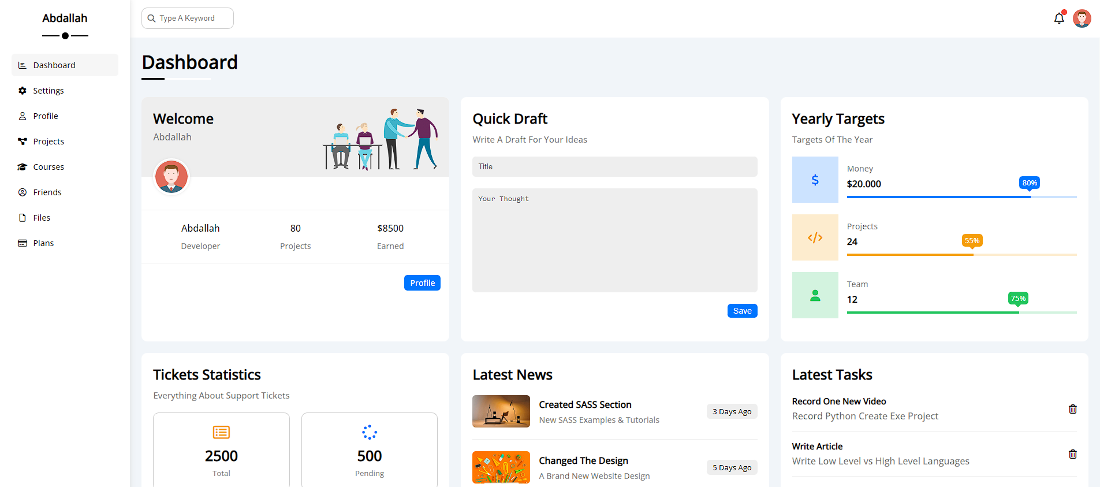Open the Courses page

(65, 167)
